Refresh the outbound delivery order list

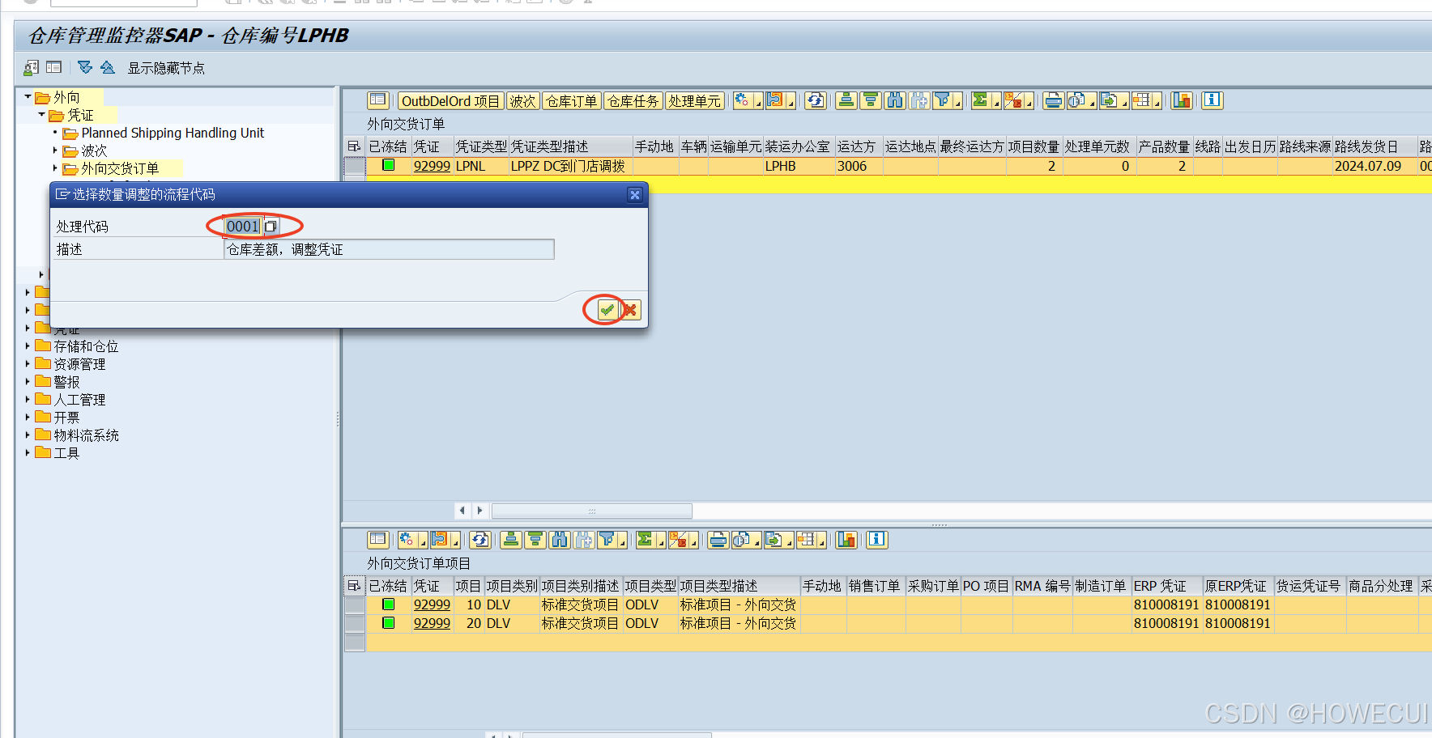tap(816, 100)
